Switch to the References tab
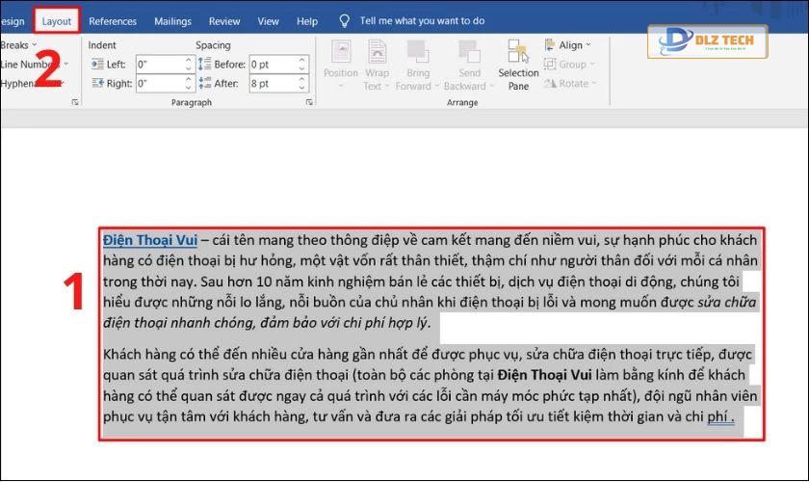 [x=113, y=21]
